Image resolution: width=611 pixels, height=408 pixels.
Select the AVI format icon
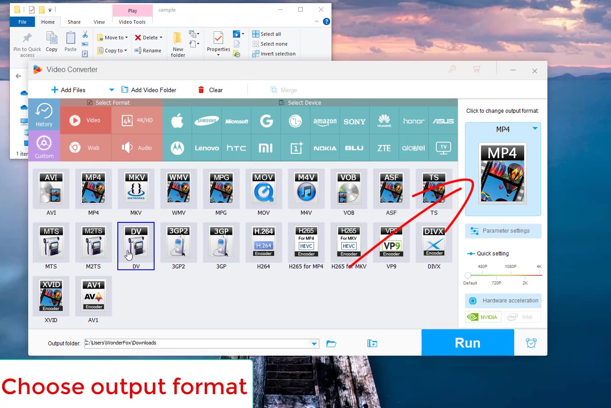[x=51, y=188]
